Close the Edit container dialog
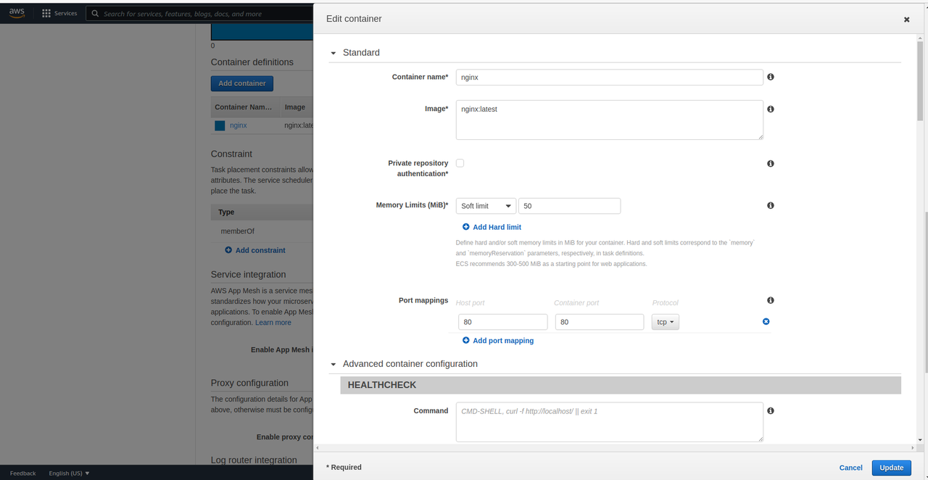928x480 pixels. pos(906,20)
